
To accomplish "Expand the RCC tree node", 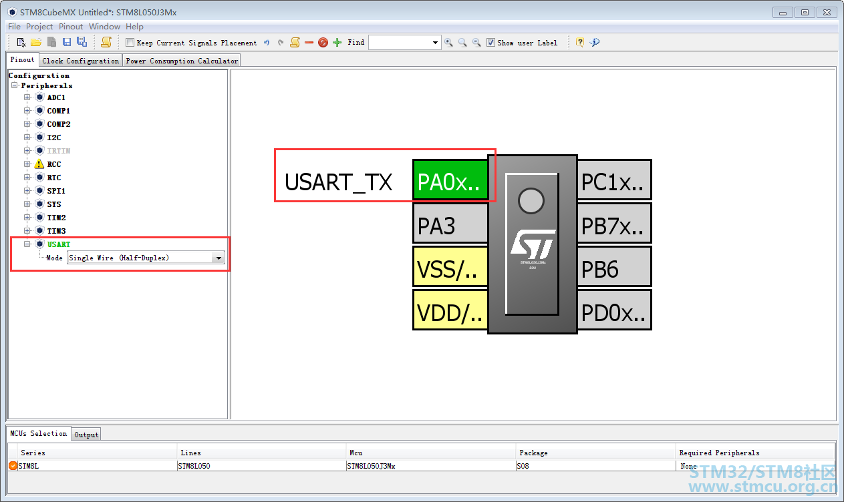I will [x=27, y=164].
